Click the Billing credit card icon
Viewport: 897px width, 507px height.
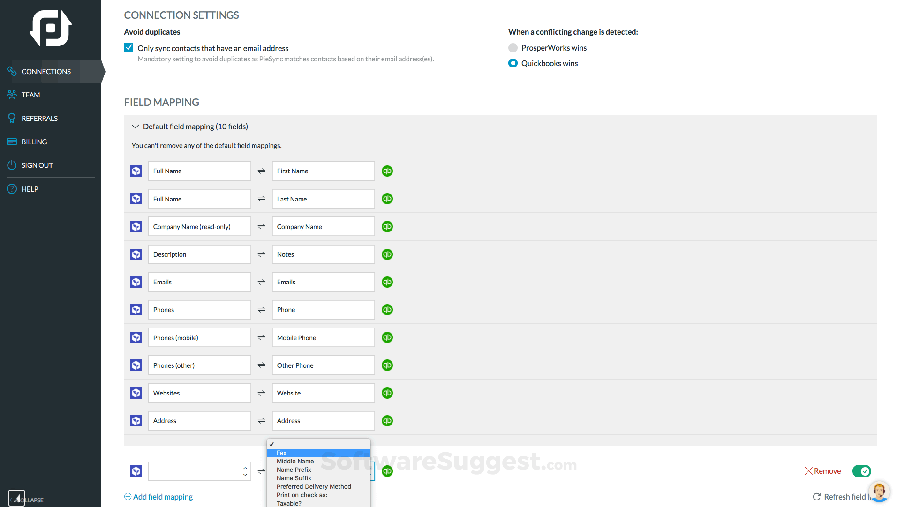[12, 142]
